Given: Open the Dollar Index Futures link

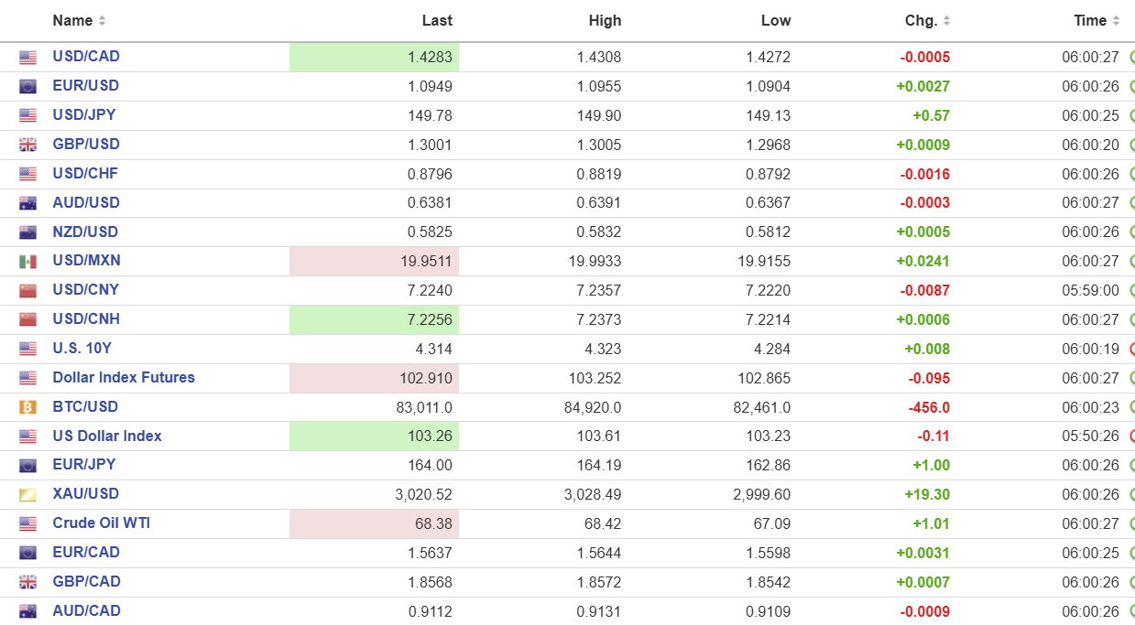Looking at the screenshot, I should tap(124, 378).
